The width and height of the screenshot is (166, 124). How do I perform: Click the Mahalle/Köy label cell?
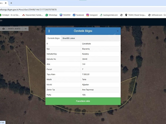[x=63, y=54]
